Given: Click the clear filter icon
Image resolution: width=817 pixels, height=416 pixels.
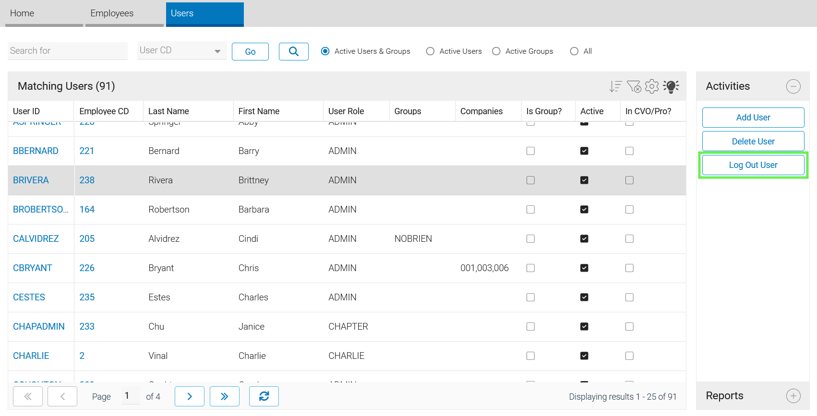Looking at the screenshot, I should click(x=634, y=86).
